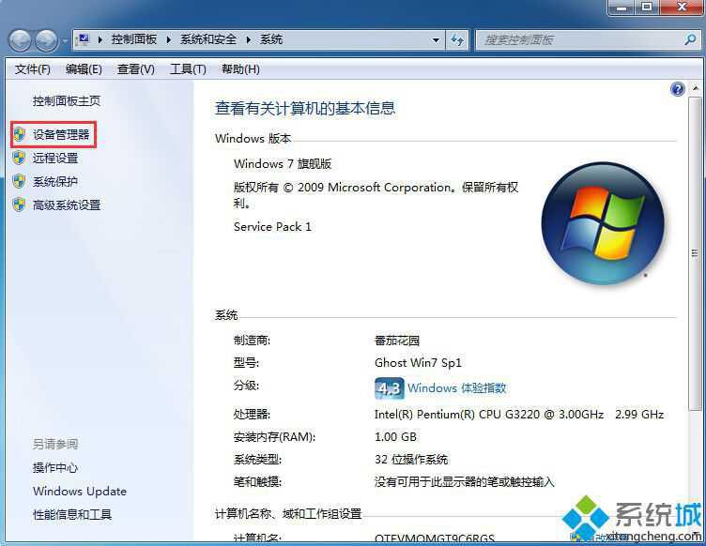Click the 搜索控制面板 search field

point(581,40)
